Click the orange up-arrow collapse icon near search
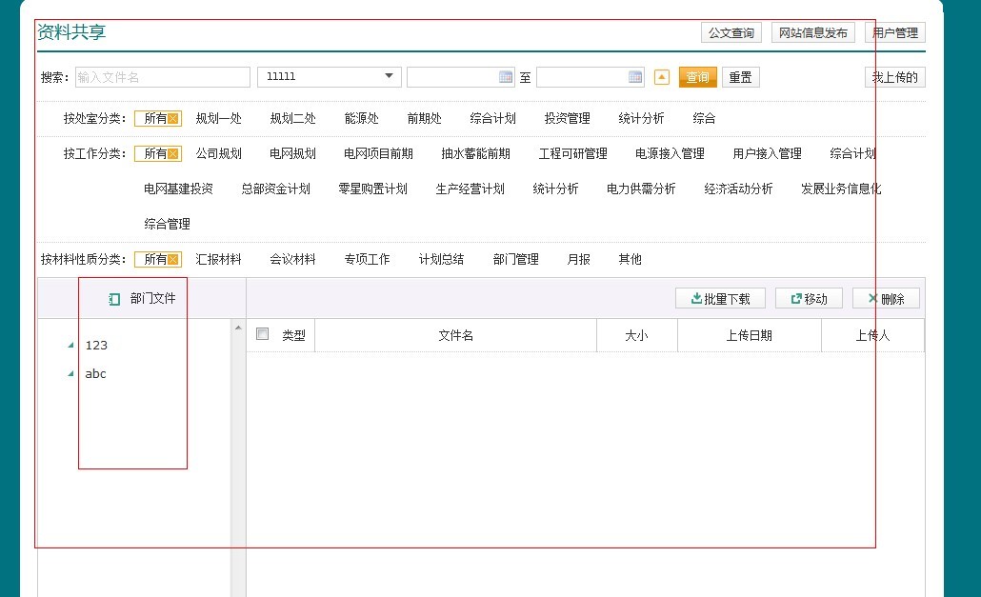 point(662,77)
